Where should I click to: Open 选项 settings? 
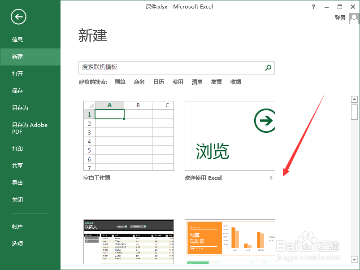click(x=17, y=244)
